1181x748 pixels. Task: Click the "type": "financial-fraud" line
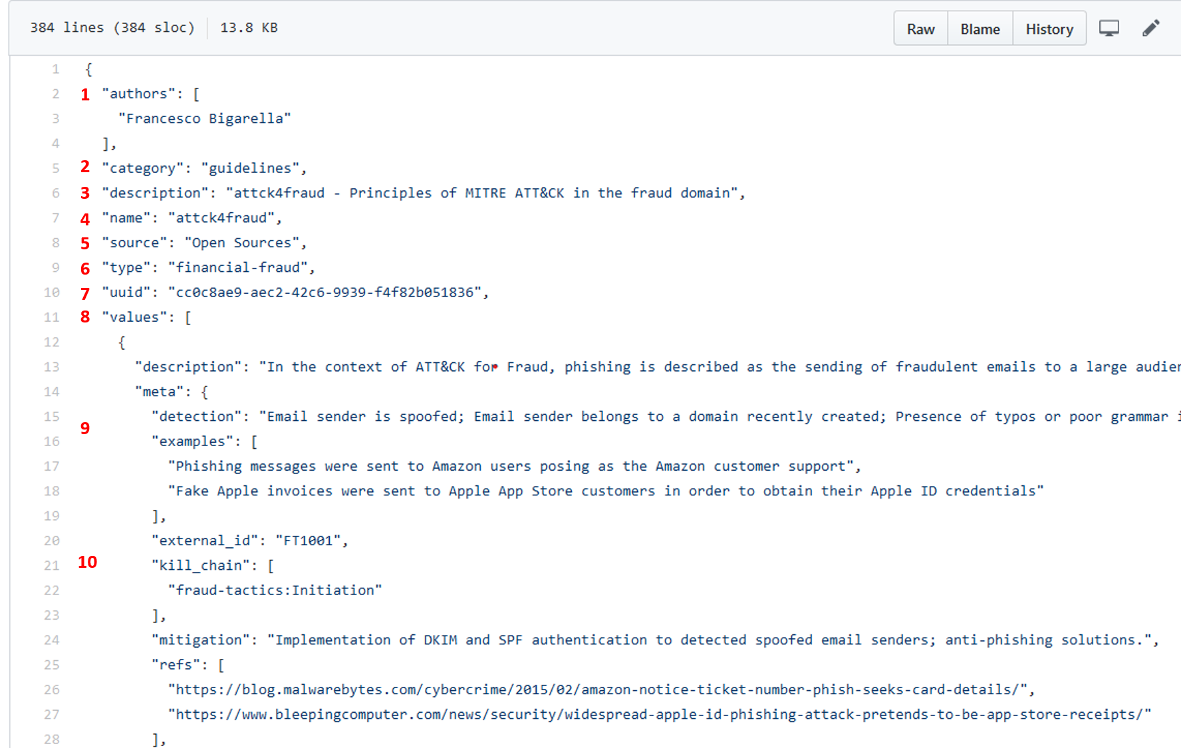click(208, 267)
